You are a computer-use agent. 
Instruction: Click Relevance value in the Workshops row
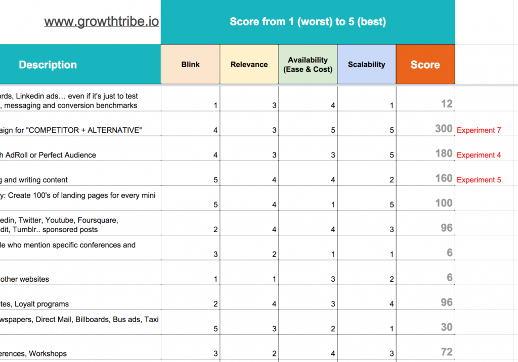click(249, 347)
